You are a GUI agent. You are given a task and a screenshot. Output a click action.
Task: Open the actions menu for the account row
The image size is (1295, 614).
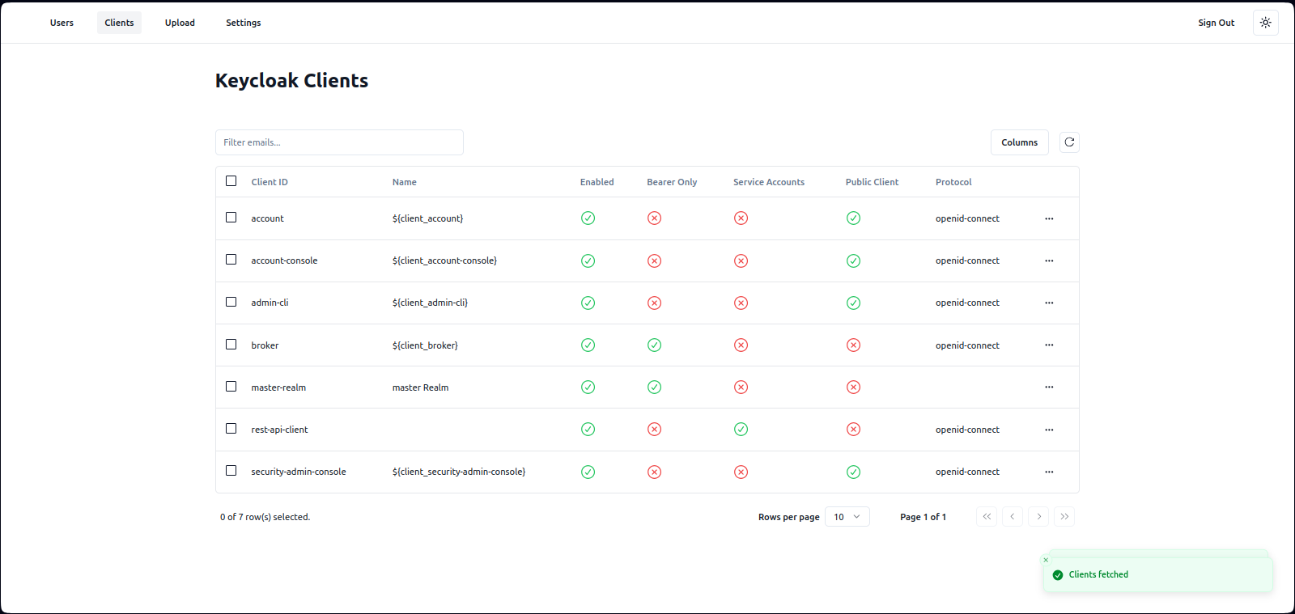point(1049,218)
